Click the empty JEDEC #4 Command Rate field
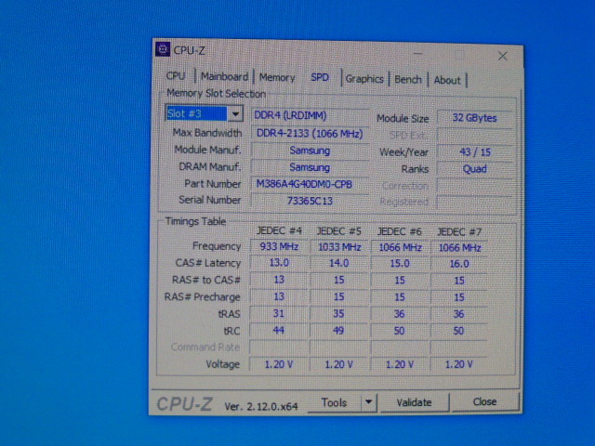 pyautogui.click(x=279, y=347)
